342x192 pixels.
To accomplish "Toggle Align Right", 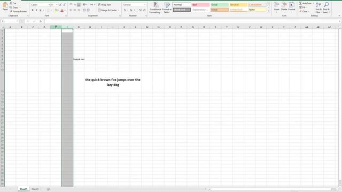I will click(79, 10).
